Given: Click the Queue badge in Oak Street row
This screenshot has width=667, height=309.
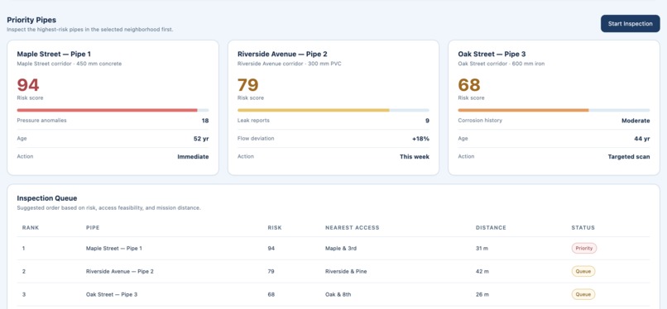Looking at the screenshot, I should tap(583, 294).
